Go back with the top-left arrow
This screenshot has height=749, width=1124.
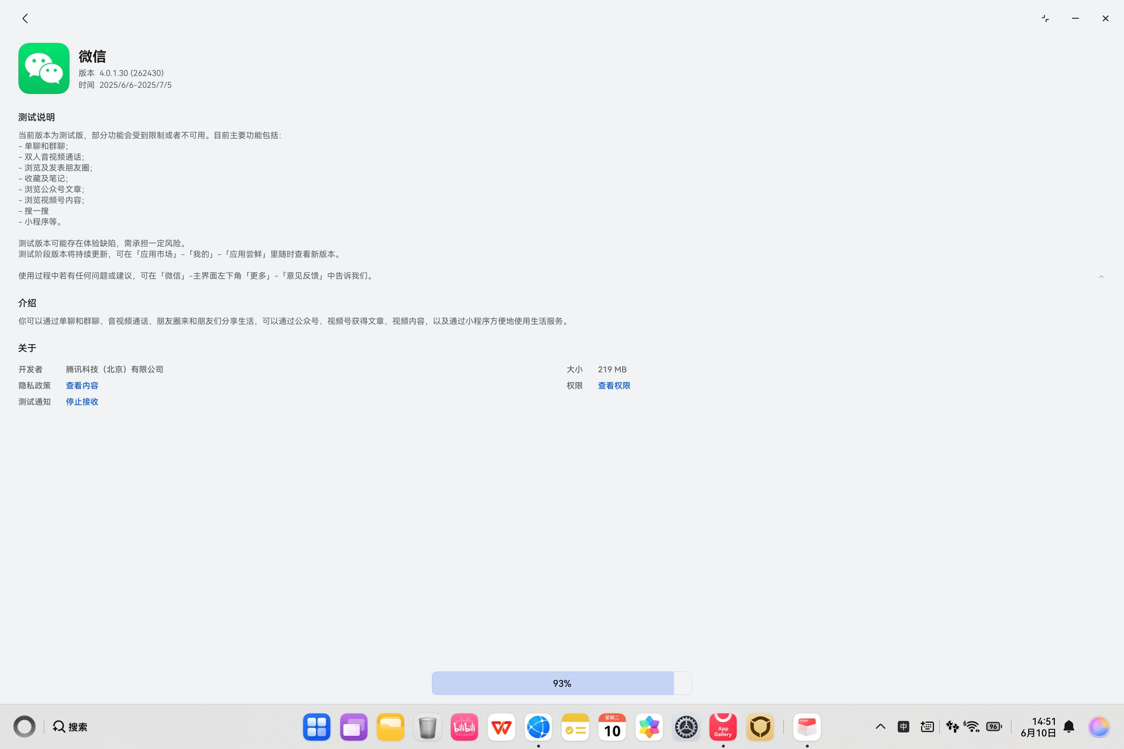pos(25,18)
